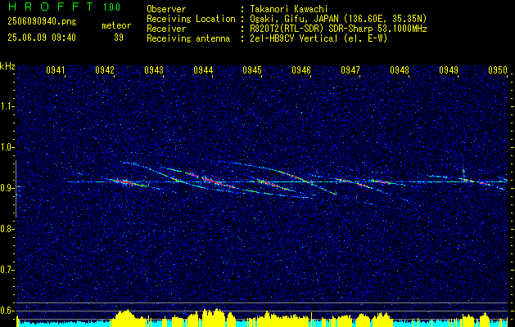This screenshot has height=327, width=515.
Task: Select the filename 2506090940.png
Action: click(42, 22)
